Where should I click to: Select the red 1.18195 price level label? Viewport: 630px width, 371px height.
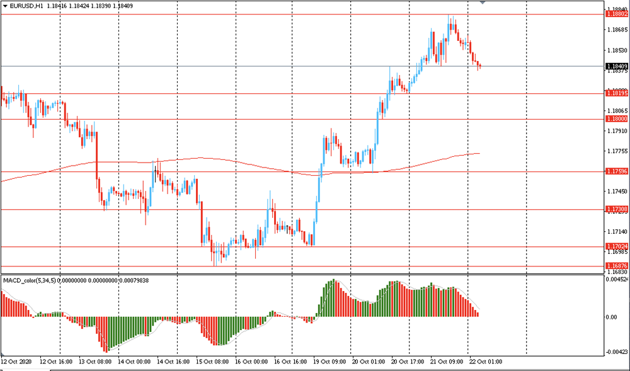[x=616, y=93]
